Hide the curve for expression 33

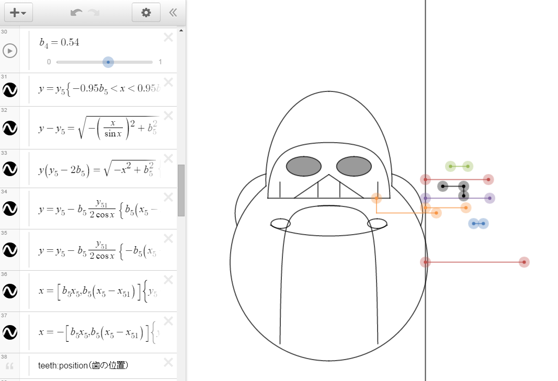tap(10, 169)
